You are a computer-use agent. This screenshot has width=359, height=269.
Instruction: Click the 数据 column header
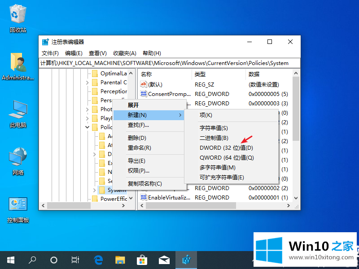click(x=269, y=74)
